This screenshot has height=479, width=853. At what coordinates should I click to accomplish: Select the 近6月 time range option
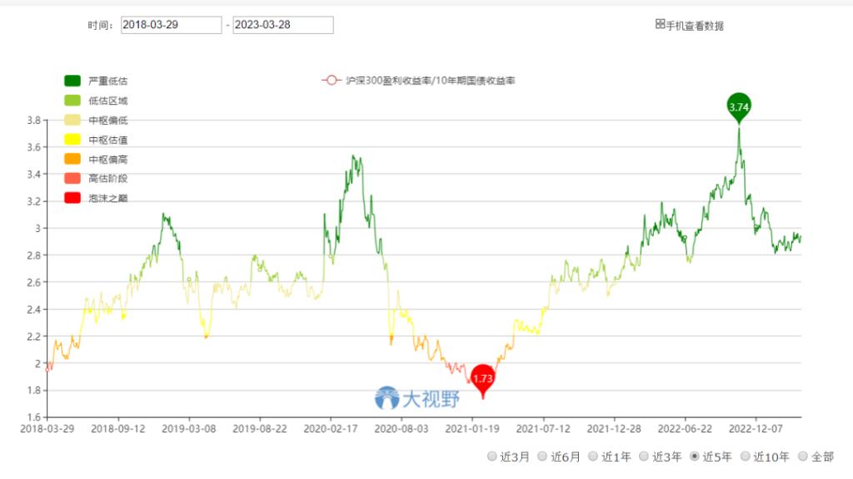pyautogui.click(x=542, y=457)
